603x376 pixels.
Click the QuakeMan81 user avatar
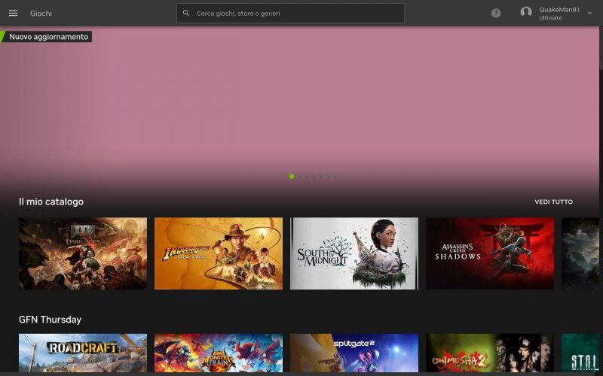(x=526, y=13)
